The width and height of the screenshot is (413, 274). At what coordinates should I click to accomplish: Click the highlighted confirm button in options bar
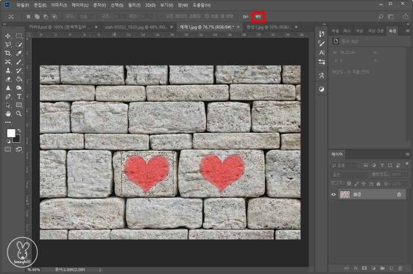click(x=258, y=17)
